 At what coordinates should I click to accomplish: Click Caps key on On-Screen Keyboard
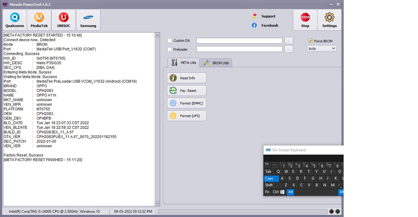click(271, 178)
